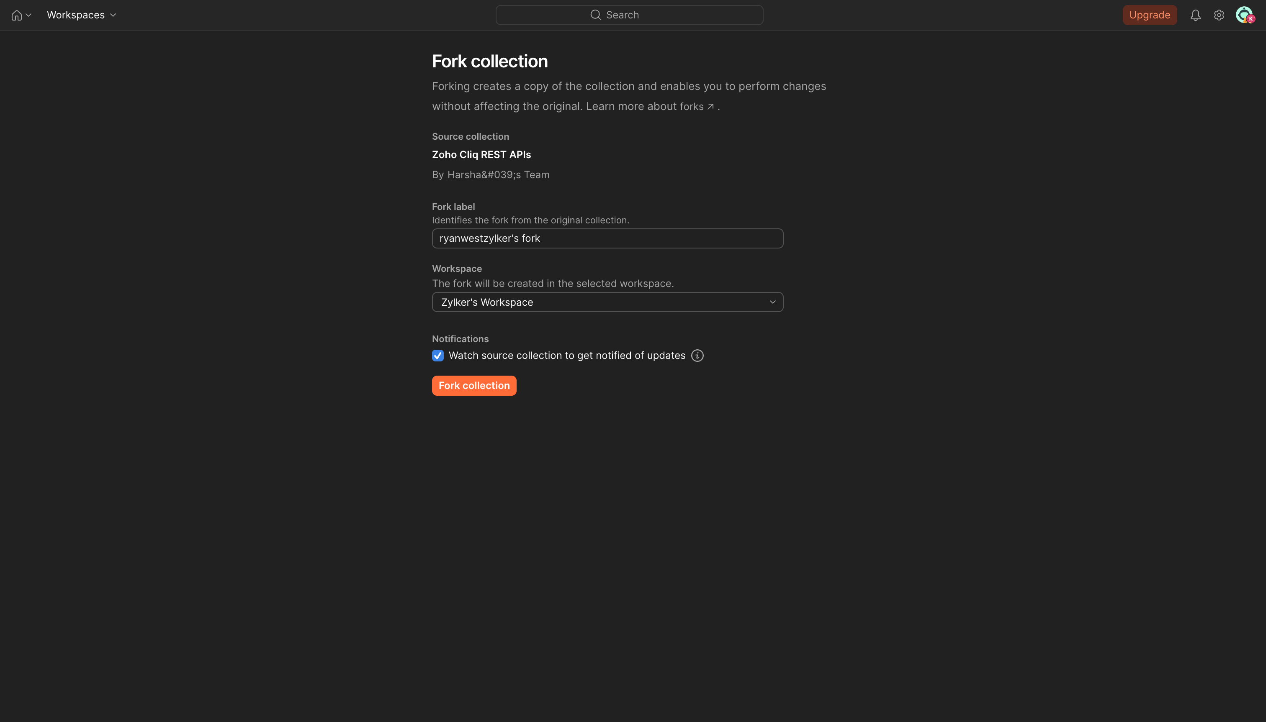Click the Fork collection page heading
This screenshot has height=722, width=1266.
click(490, 61)
